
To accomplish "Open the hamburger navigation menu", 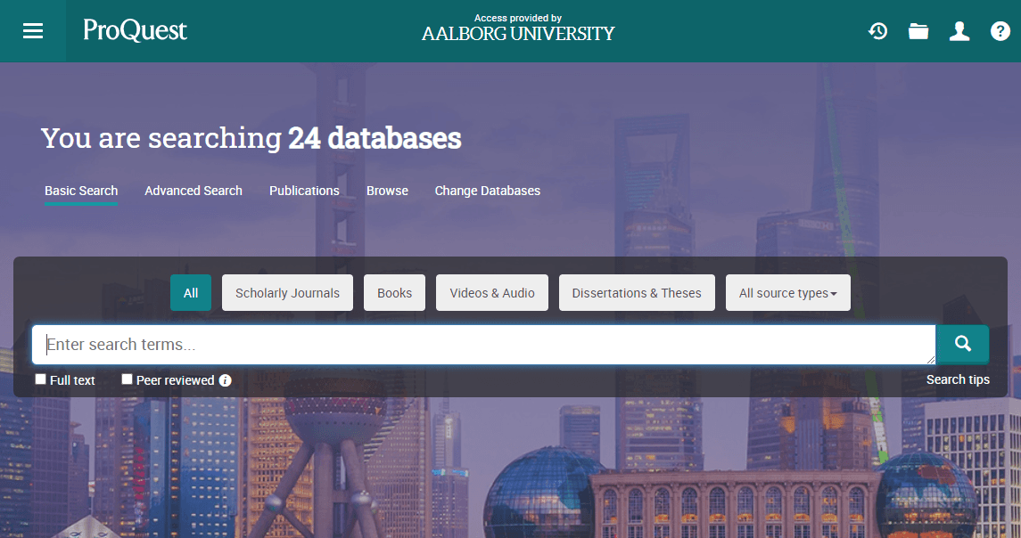I will [x=33, y=31].
